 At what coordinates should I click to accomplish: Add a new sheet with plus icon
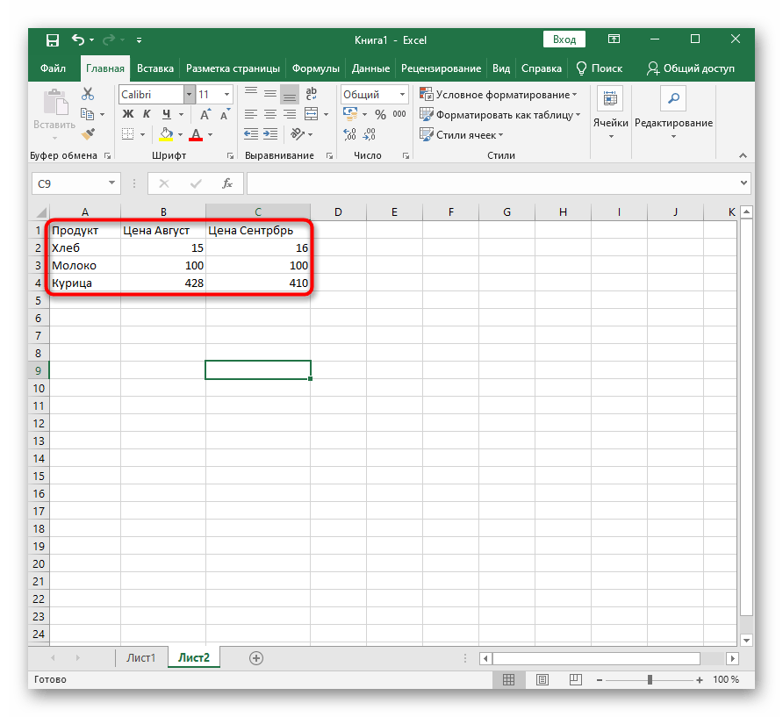pyautogui.click(x=256, y=658)
